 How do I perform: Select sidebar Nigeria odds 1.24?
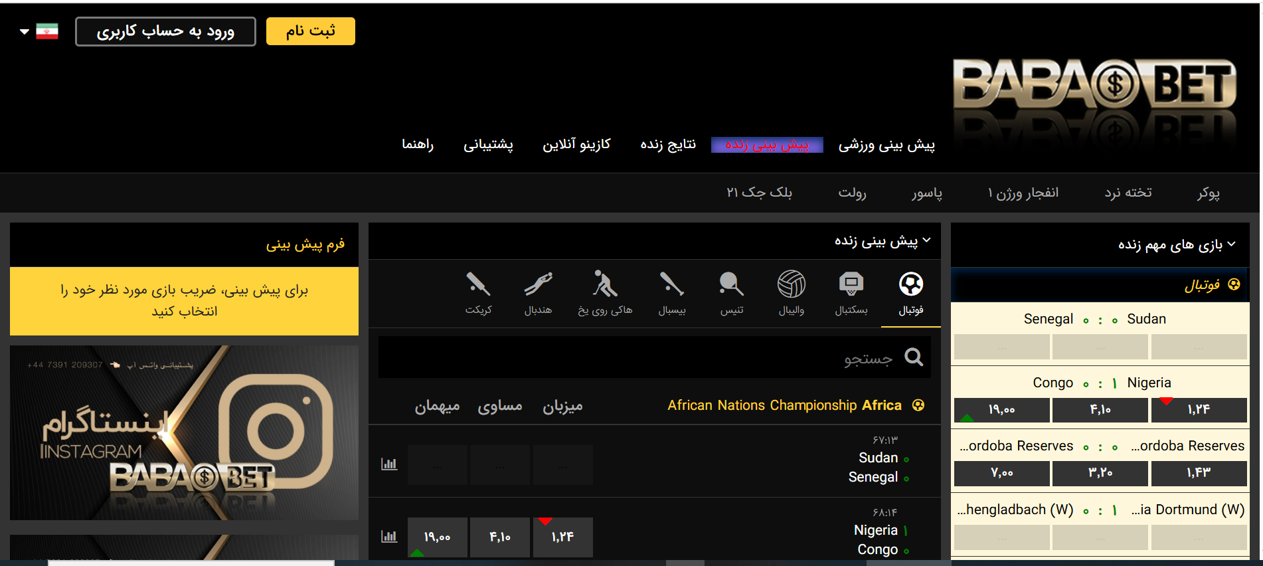[1199, 410]
